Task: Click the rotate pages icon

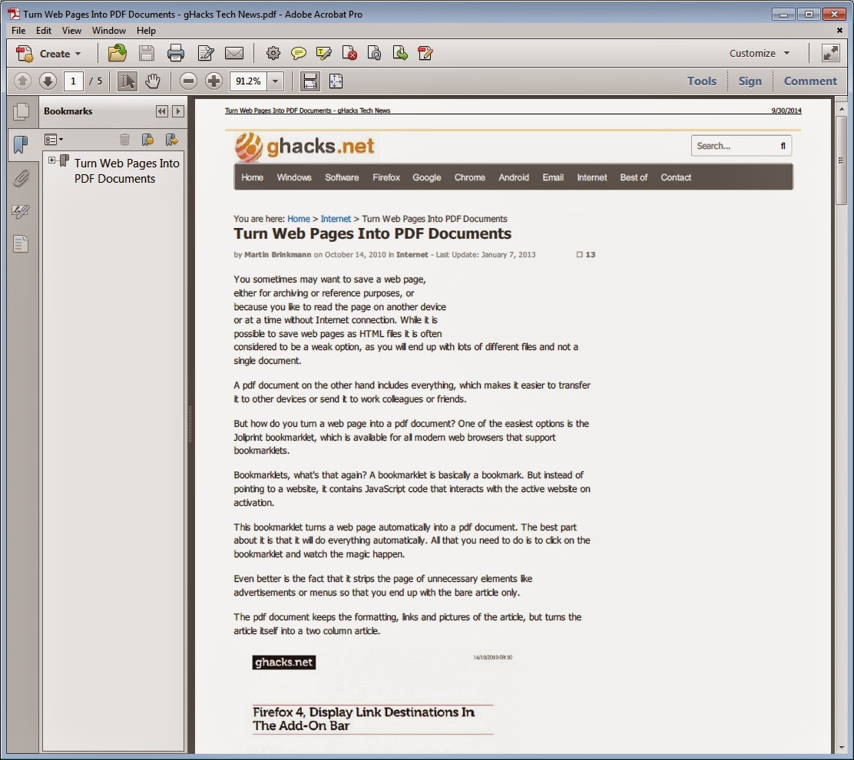Action: (x=375, y=53)
